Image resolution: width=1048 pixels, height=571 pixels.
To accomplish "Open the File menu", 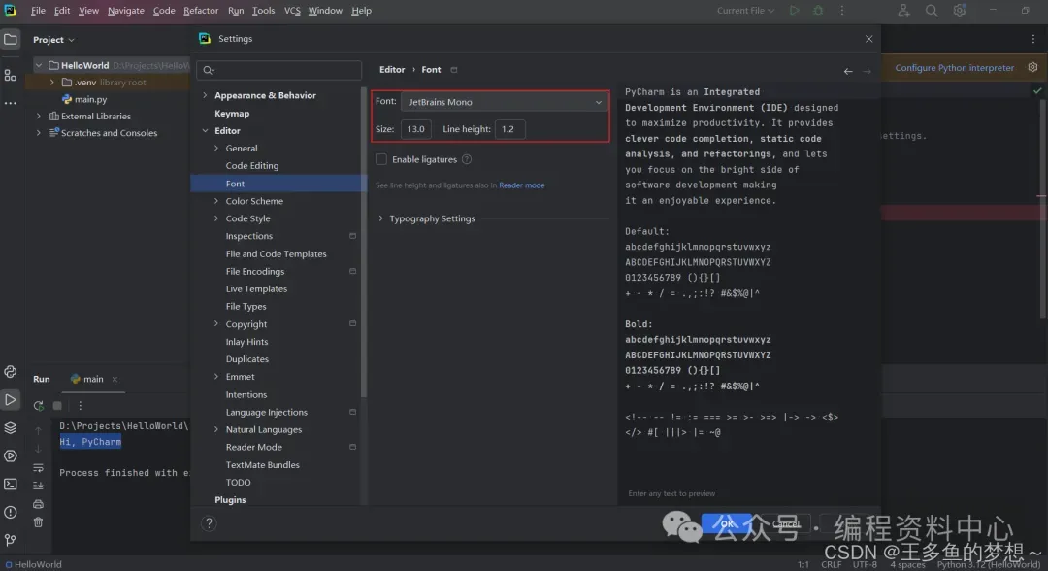I will click(38, 10).
